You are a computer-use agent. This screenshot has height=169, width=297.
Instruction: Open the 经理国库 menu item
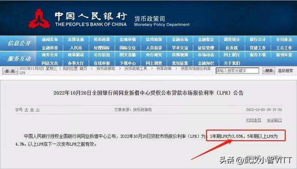(x=102, y=48)
